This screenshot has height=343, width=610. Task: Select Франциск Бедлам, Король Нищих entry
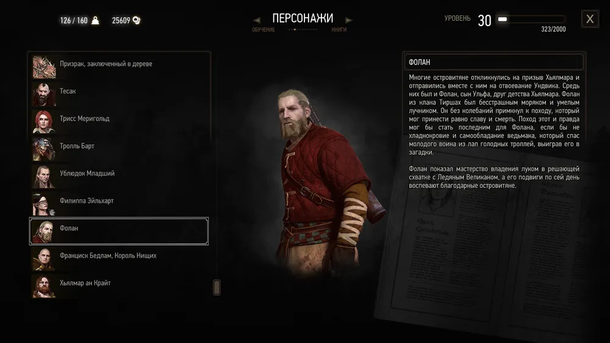tap(119, 259)
